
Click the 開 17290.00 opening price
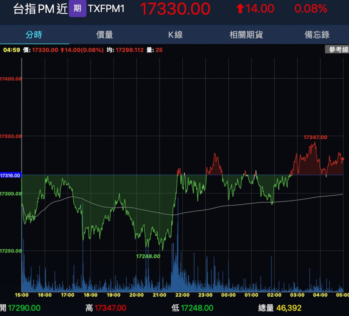[24, 308]
